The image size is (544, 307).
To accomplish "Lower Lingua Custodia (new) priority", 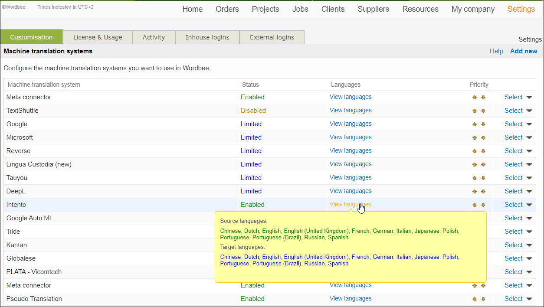I will click(x=483, y=164).
